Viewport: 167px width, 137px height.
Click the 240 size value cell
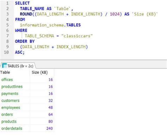coord(42,129)
